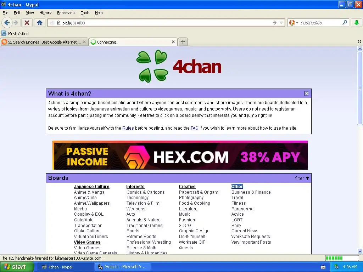The height and width of the screenshot is (272, 363).
Task: Open the Home page icon
Action: click(x=40, y=23)
